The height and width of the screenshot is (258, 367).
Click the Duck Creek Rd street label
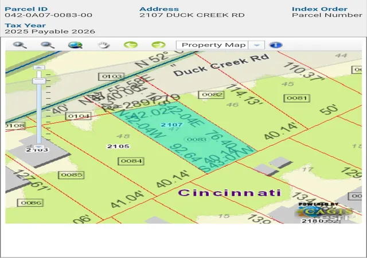point(221,65)
